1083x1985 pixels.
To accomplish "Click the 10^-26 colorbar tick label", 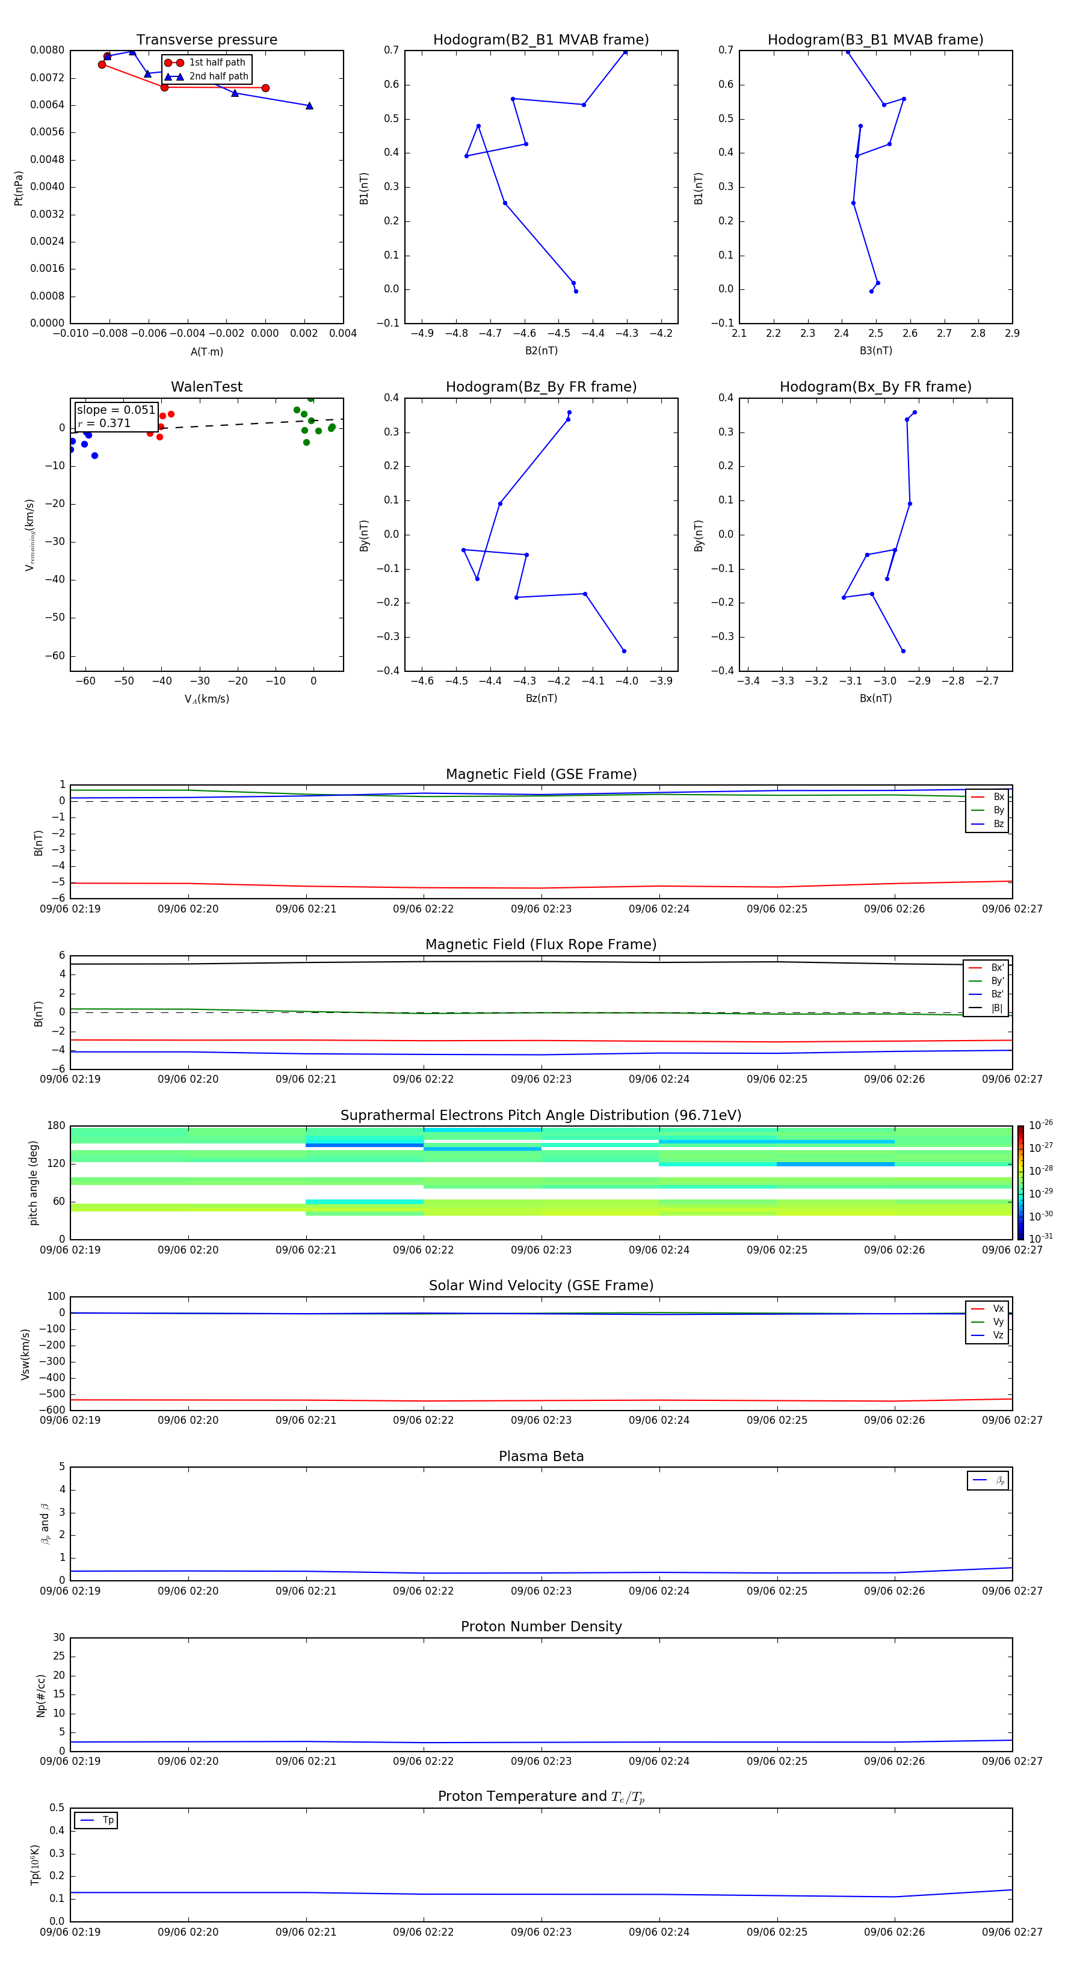I will pyautogui.click(x=1041, y=1126).
